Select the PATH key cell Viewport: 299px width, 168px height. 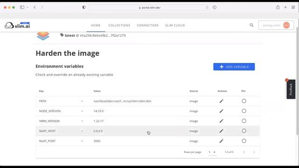[x=43, y=101]
